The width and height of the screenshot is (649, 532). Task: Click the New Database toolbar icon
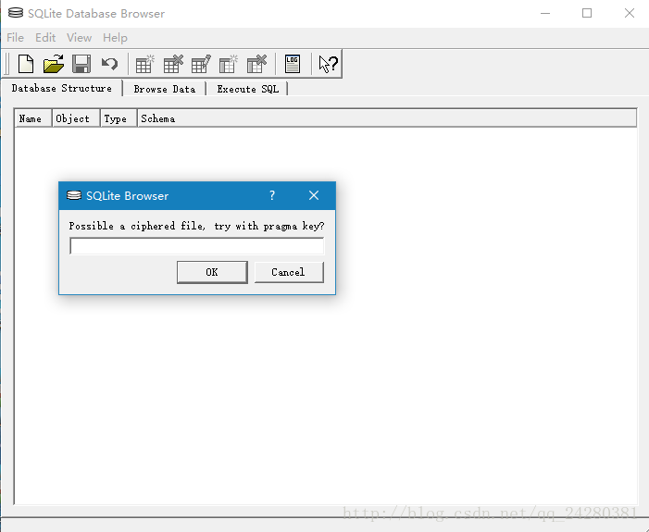tap(26, 64)
